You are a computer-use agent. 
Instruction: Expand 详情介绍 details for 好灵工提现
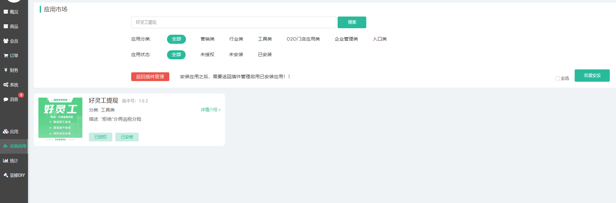(x=210, y=110)
